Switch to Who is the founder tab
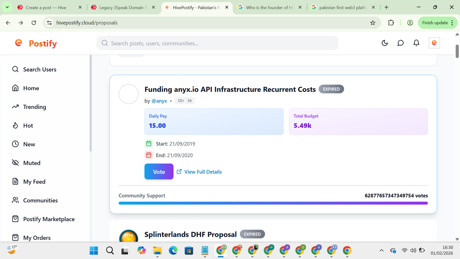The width and height of the screenshot is (460, 259). coord(270,7)
